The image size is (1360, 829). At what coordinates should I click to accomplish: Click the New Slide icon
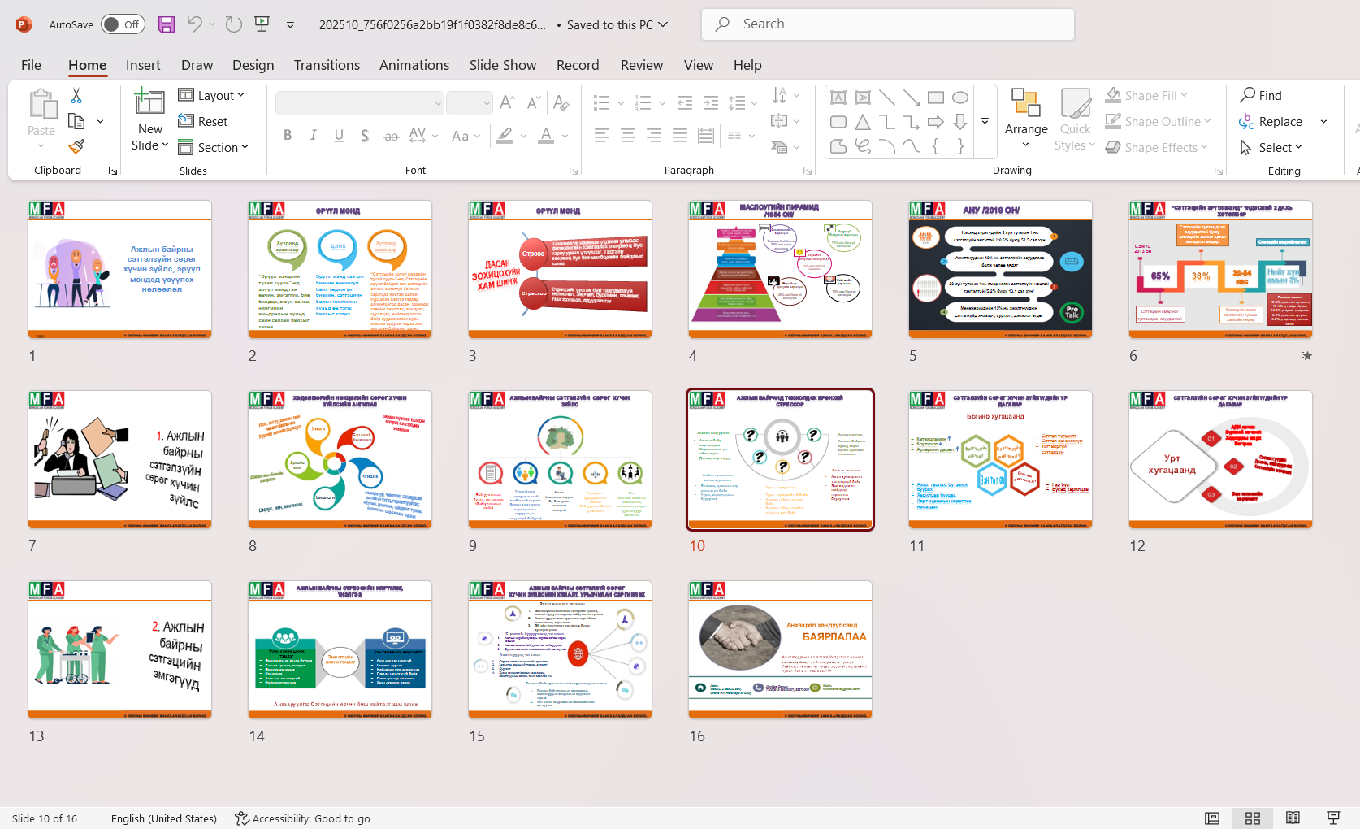pos(149,103)
